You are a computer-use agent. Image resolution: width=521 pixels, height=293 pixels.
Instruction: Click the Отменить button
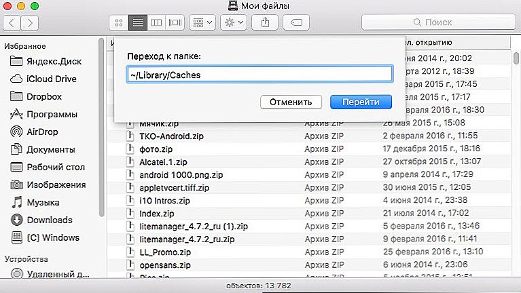click(291, 102)
